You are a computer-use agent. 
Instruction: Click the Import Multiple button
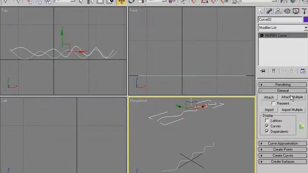tap(292, 110)
